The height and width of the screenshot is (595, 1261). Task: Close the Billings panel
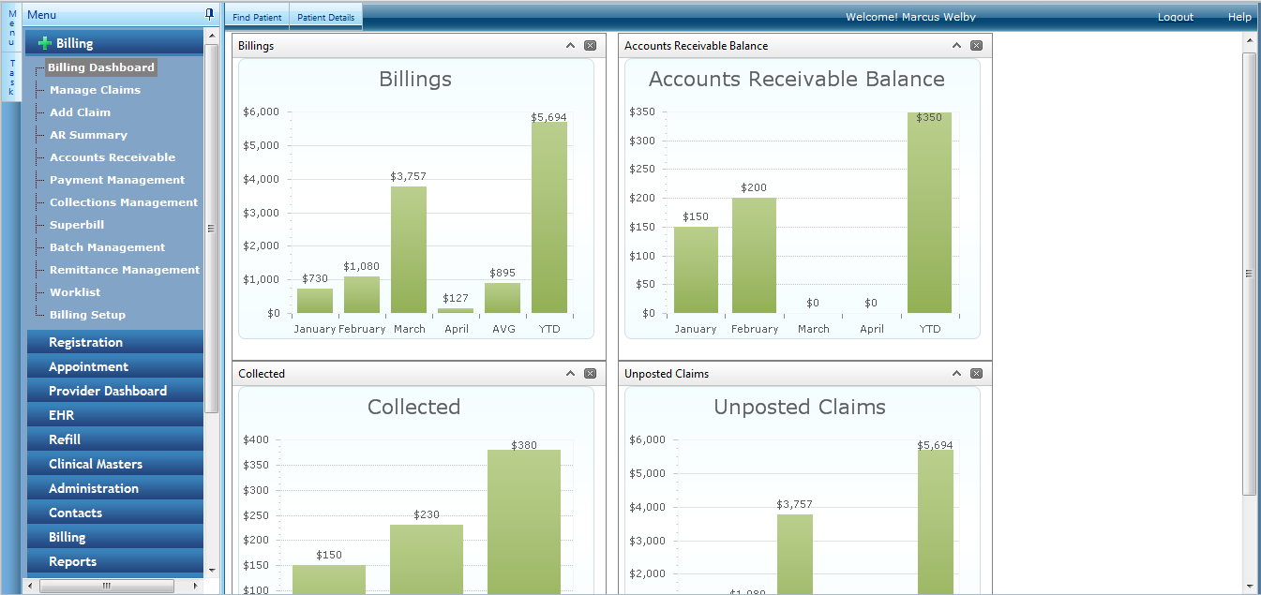590,45
